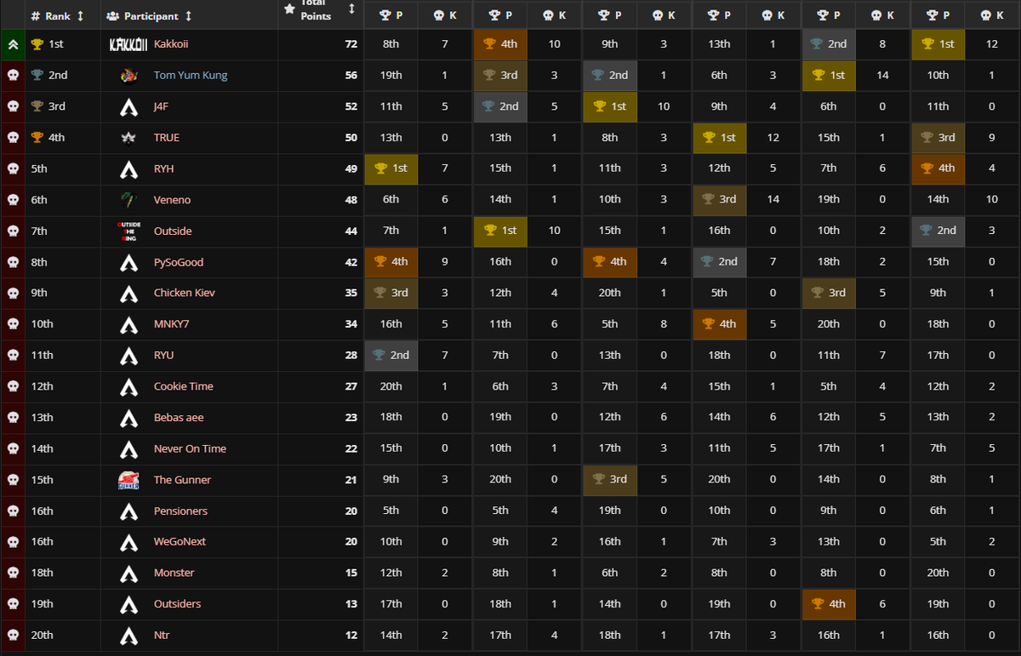Click Kakkoii total points 72
The height and width of the screenshot is (656, 1021).
pos(351,44)
